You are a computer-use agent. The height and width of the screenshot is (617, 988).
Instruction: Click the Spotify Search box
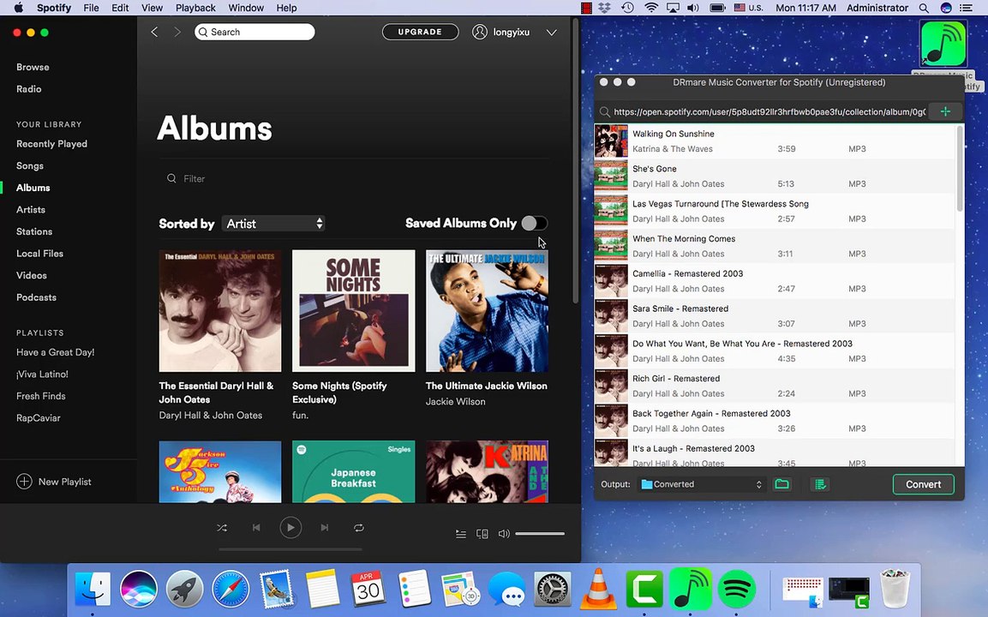click(254, 32)
